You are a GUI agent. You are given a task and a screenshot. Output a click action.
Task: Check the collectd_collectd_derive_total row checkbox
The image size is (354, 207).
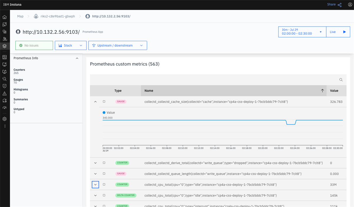[104, 163]
